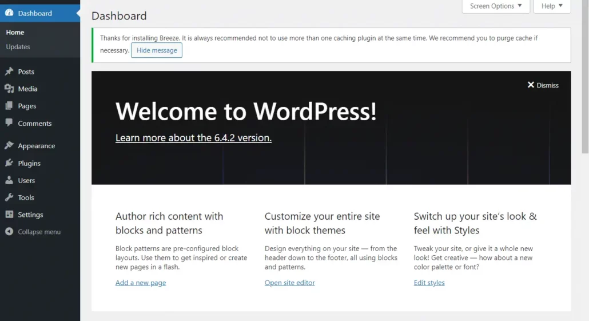Viewport: 589px width, 321px height.
Task: Click 'Design everything on your site' paragraph
Action: pos(331,258)
